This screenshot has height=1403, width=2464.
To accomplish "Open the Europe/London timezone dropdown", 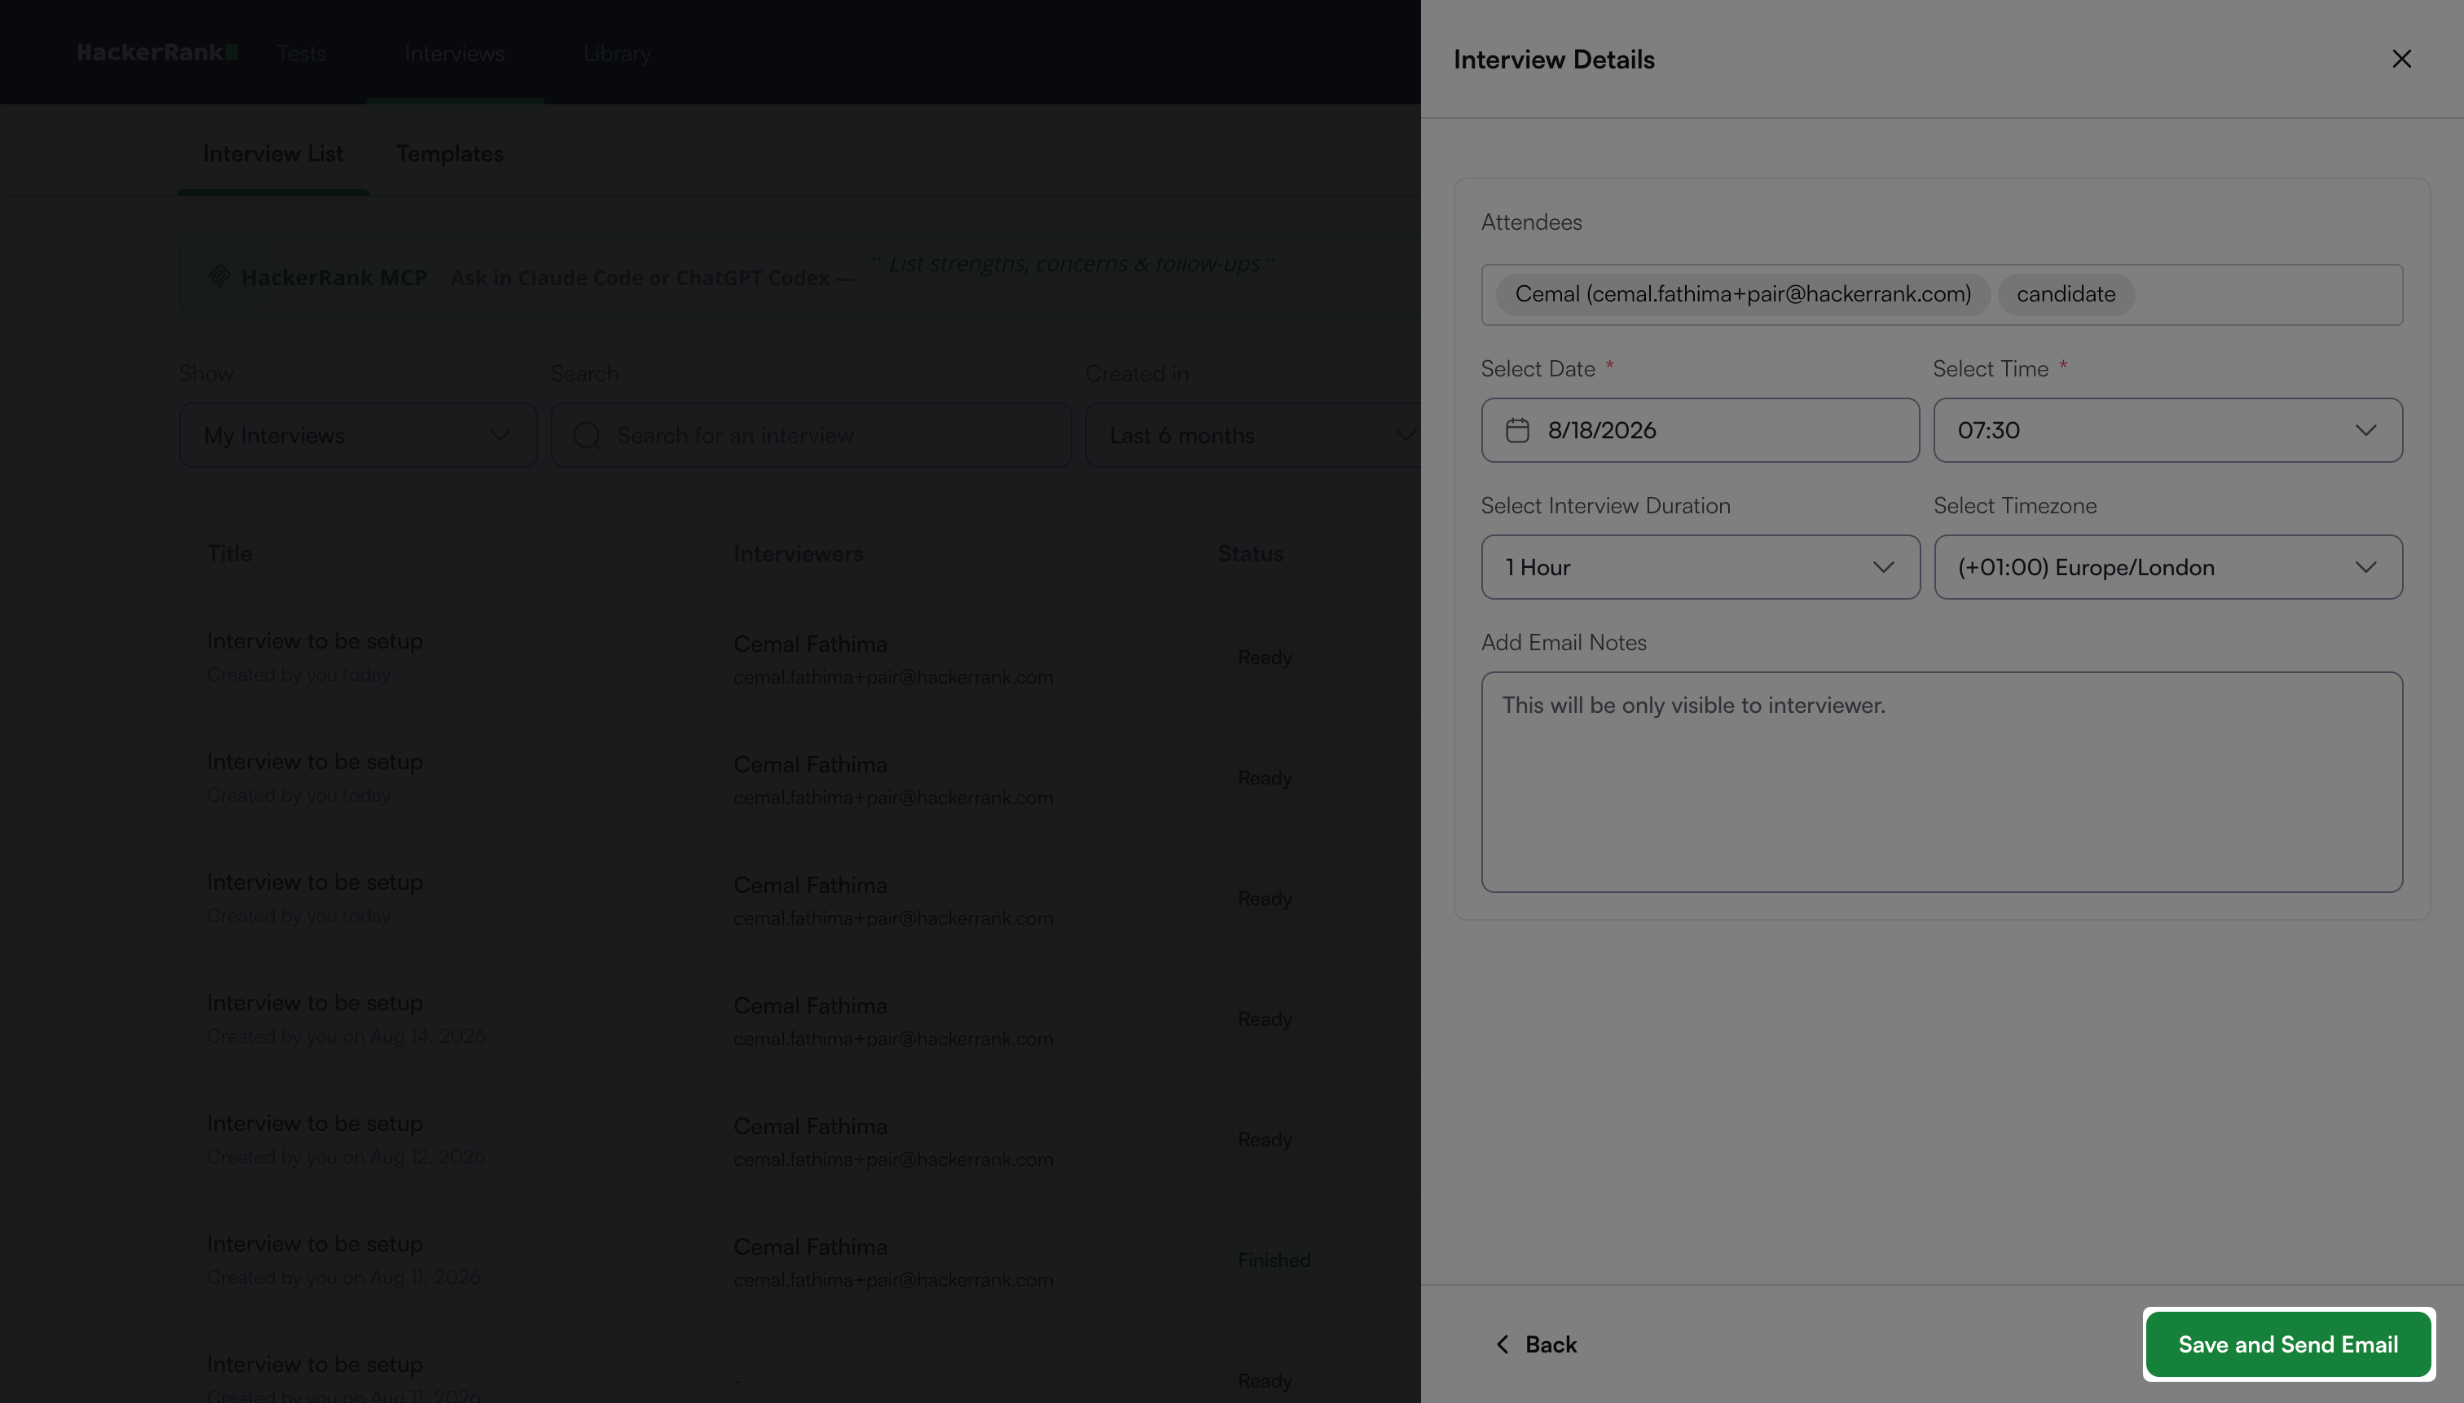I will [x=2167, y=566].
